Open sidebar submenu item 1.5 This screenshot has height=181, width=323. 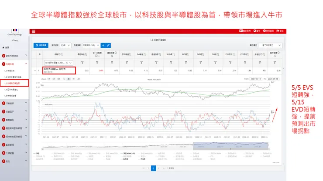10,96
